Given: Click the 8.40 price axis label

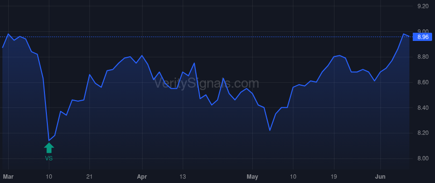Looking at the screenshot, I should (423, 107).
